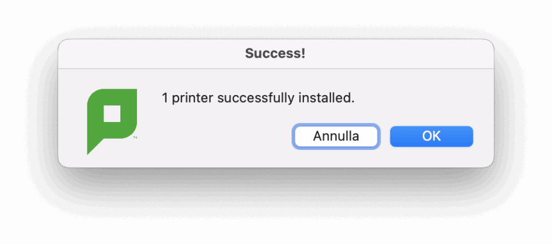The height and width of the screenshot is (244, 552).
Task: Click the dialog title bar left of "Success!"
Action: coord(151,54)
